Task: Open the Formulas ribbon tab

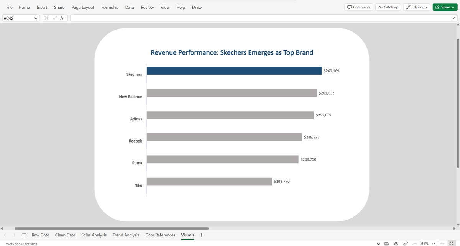Action: (110, 7)
